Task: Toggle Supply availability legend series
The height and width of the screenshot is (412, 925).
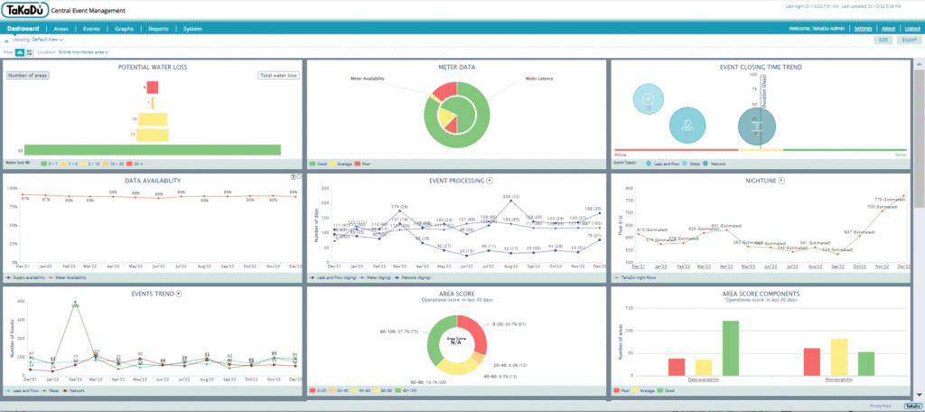Action: coord(26,277)
